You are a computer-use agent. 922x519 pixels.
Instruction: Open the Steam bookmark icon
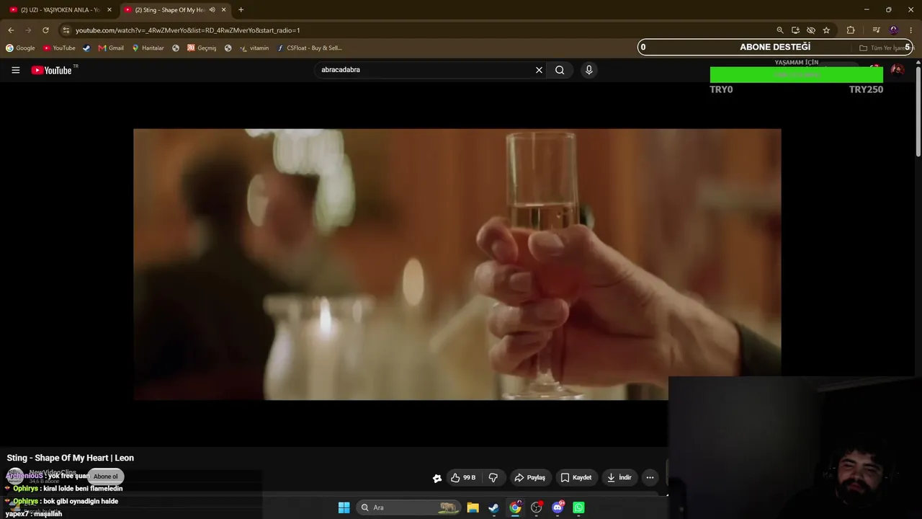(x=86, y=48)
